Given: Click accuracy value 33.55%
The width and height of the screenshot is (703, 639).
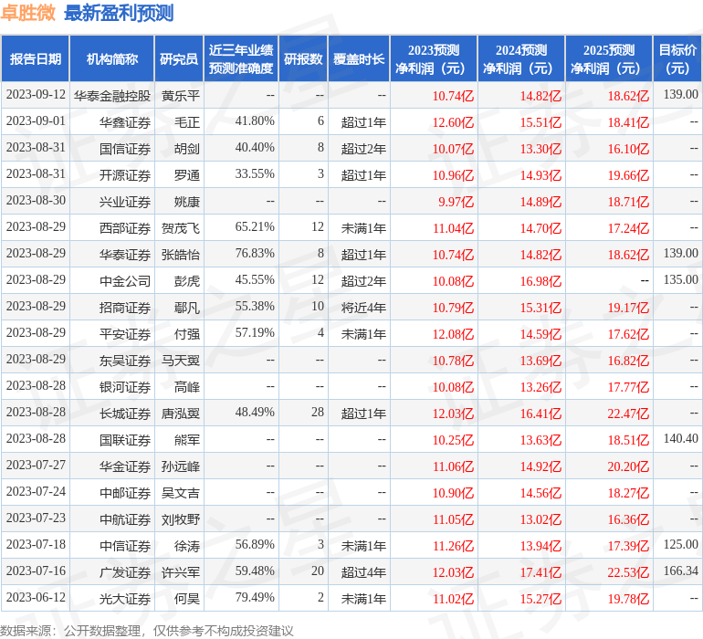Looking at the screenshot, I should (x=255, y=174).
